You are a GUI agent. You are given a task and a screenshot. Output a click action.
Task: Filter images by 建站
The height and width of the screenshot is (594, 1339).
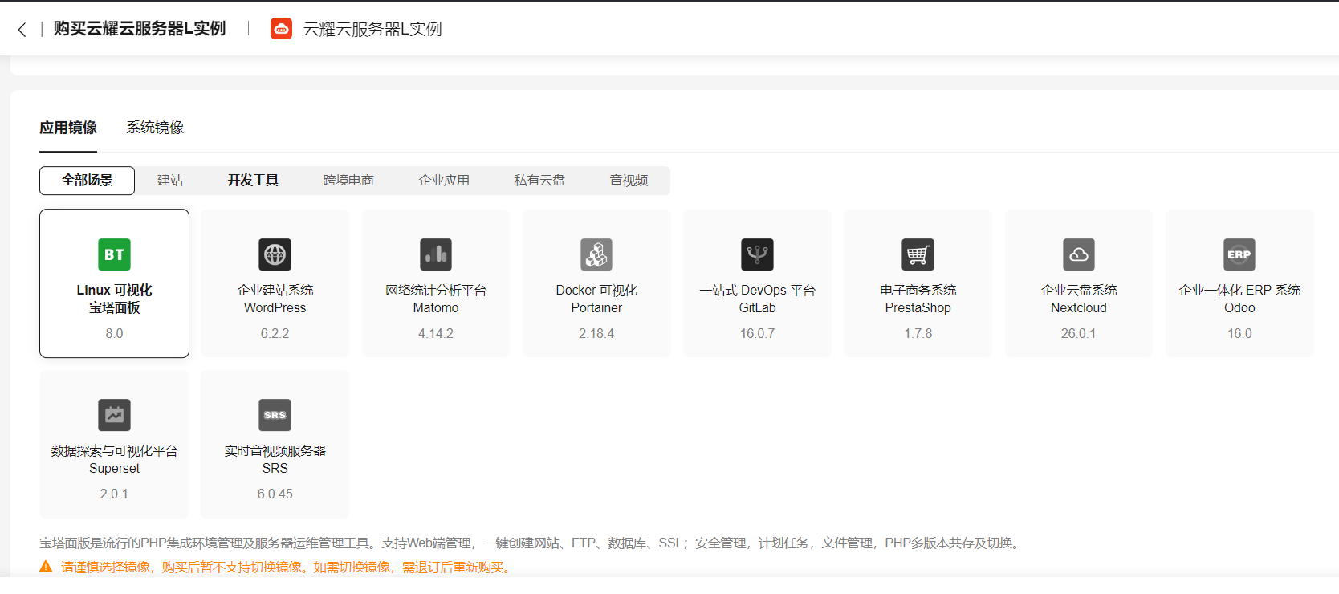170,181
